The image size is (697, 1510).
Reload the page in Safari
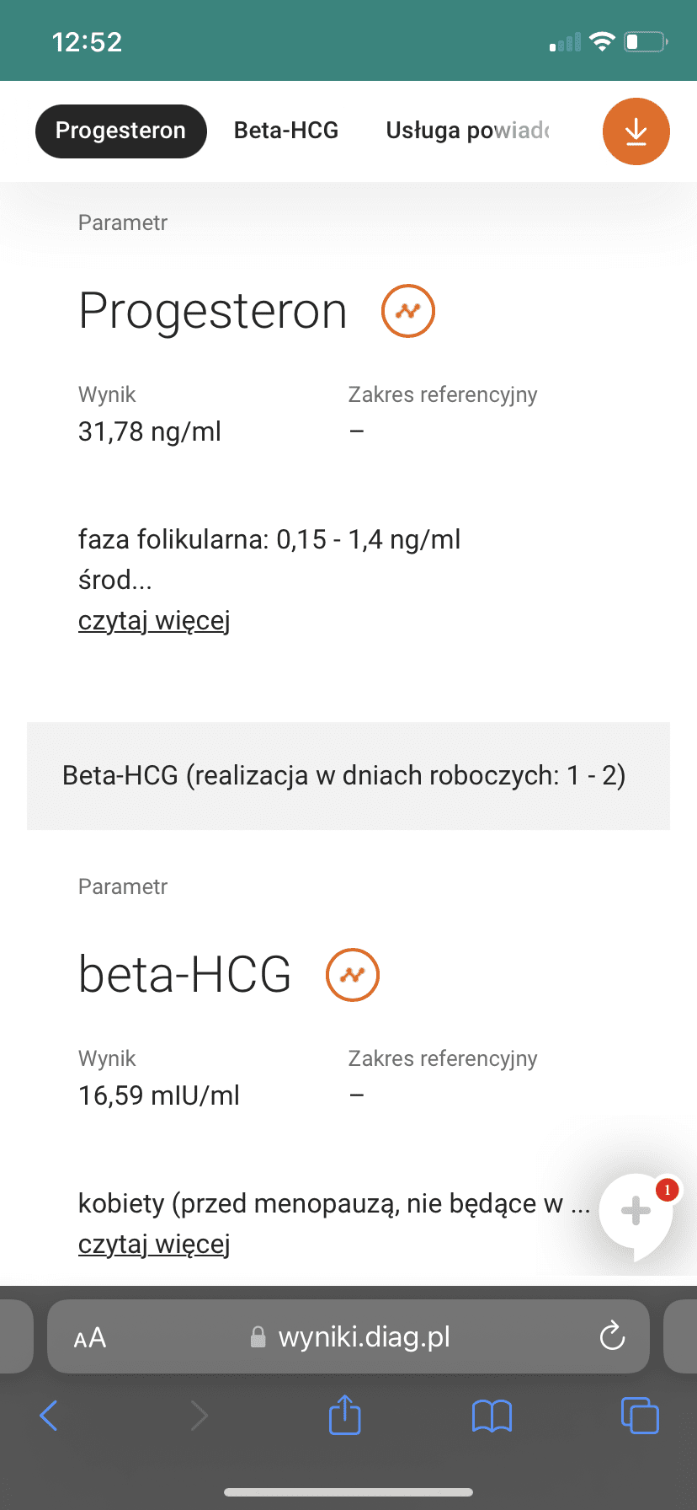point(612,1336)
